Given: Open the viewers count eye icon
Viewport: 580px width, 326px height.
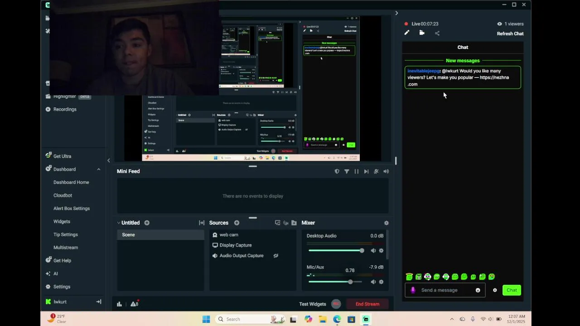Looking at the screenshot, I should [499, 24].
